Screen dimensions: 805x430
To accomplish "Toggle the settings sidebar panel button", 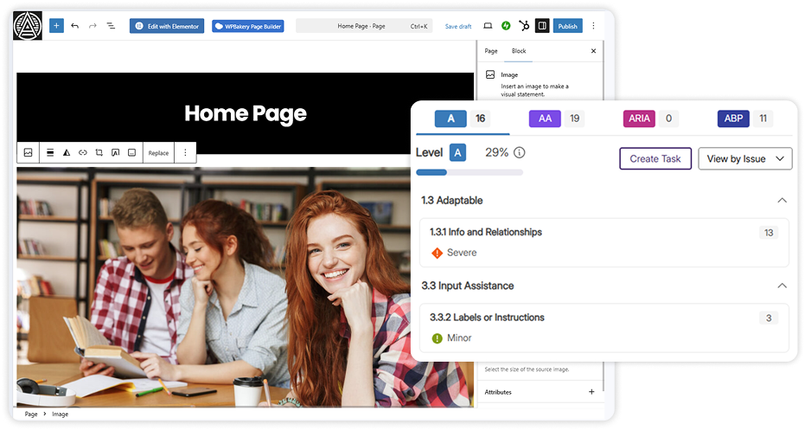I will [x=542, y=26].
